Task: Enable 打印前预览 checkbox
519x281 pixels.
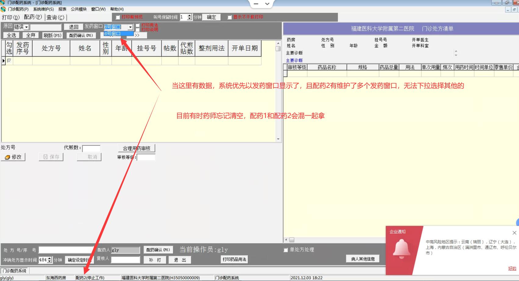Action: coord(118,17)
